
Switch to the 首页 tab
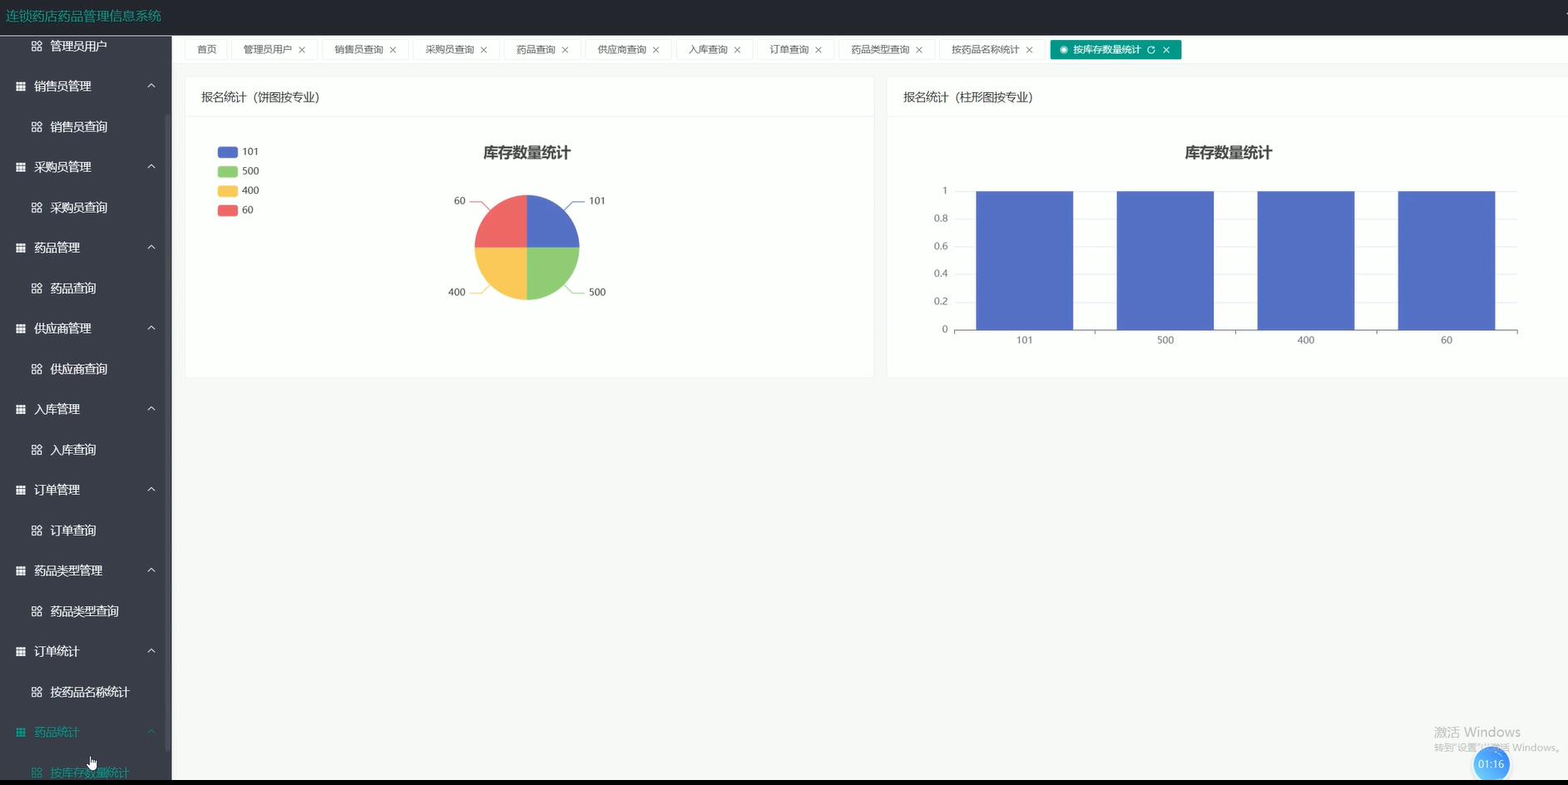point(206,50)
